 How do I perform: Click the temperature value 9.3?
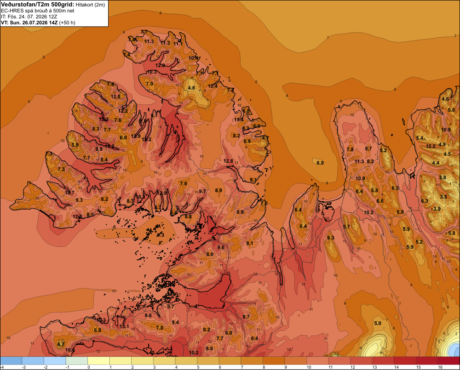click(79, 200)
